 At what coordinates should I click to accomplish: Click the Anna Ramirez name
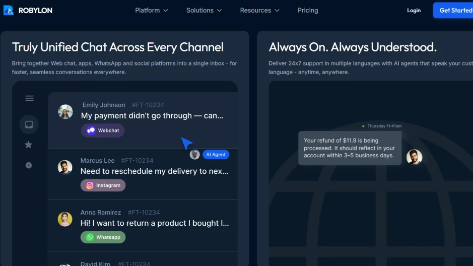101,212
